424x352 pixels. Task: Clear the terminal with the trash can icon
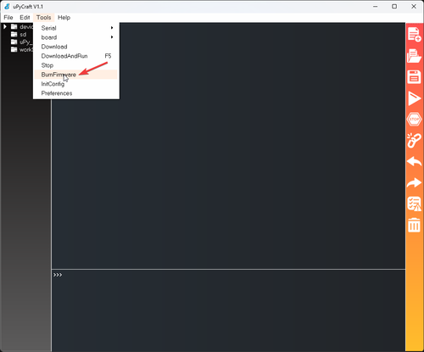(414, 225)
